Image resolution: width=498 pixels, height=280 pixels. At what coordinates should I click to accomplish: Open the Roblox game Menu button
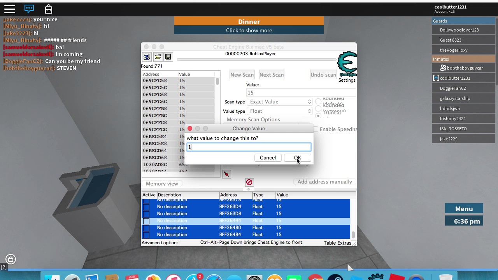click(464, 209)
